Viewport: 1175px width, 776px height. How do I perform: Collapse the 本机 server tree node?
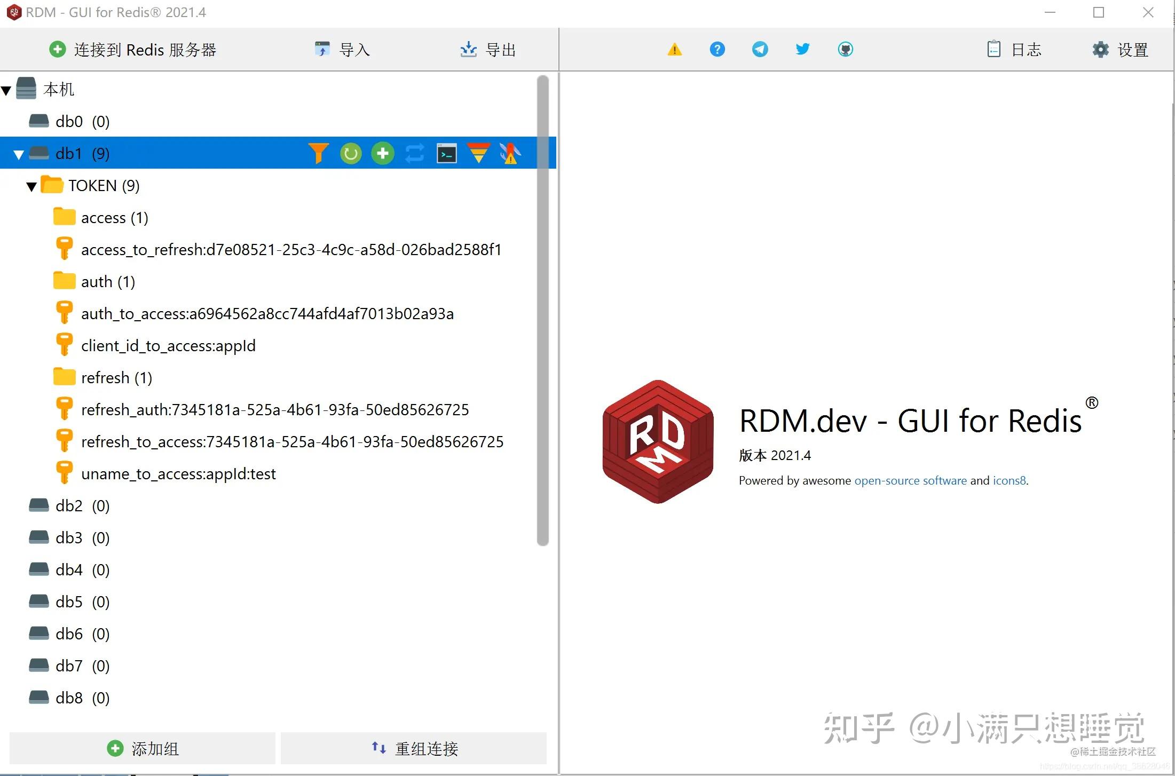tap(7, 89)
